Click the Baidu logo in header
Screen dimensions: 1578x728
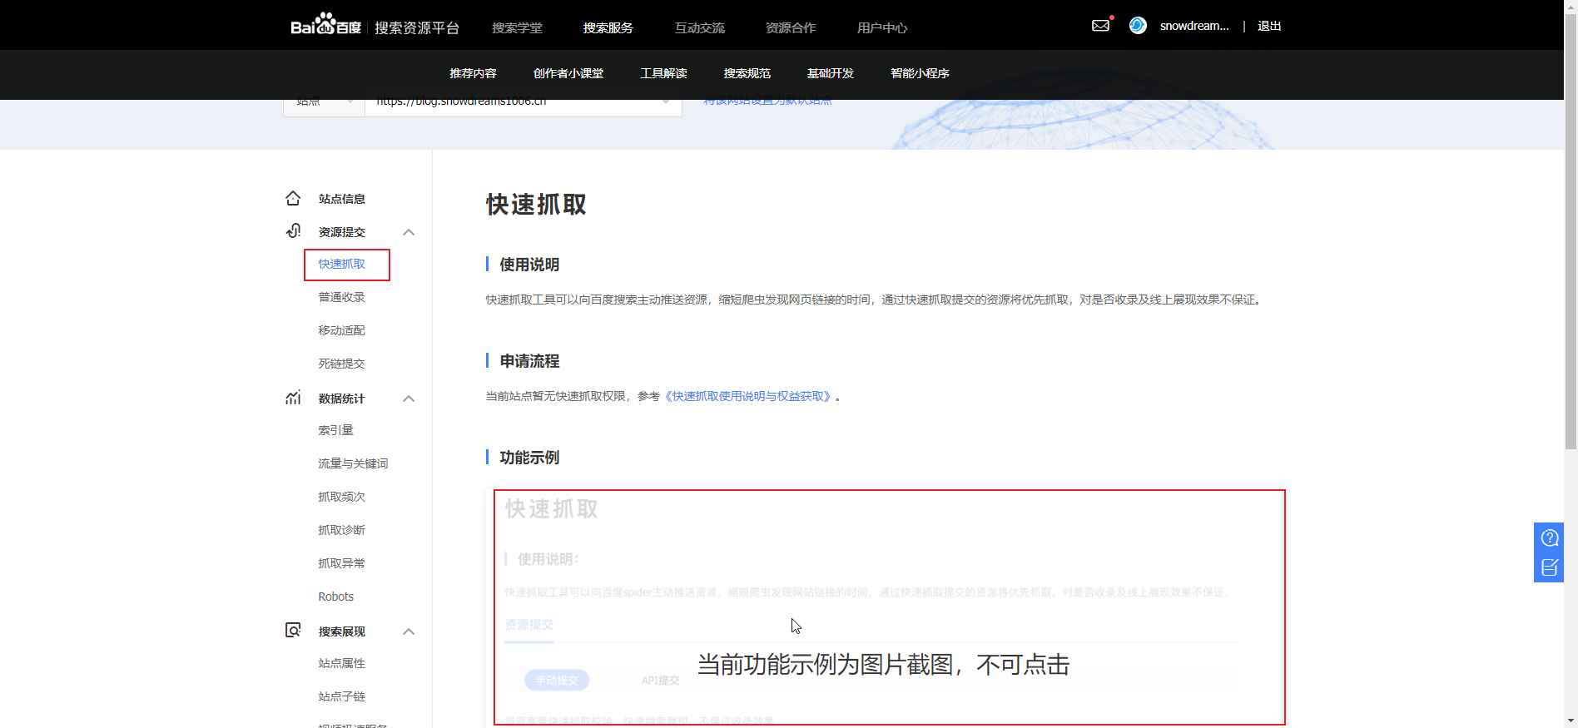[325, 26]
